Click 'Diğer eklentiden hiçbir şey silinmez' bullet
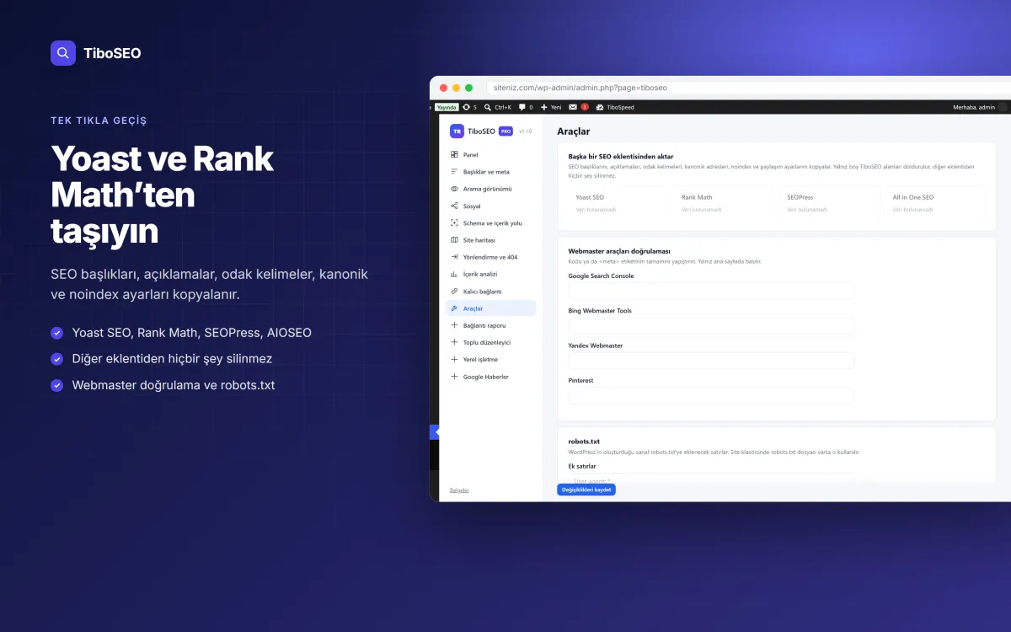 coord(172,359)
